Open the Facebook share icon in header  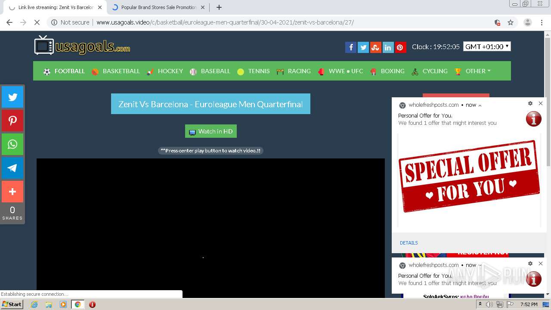point(351,47)
